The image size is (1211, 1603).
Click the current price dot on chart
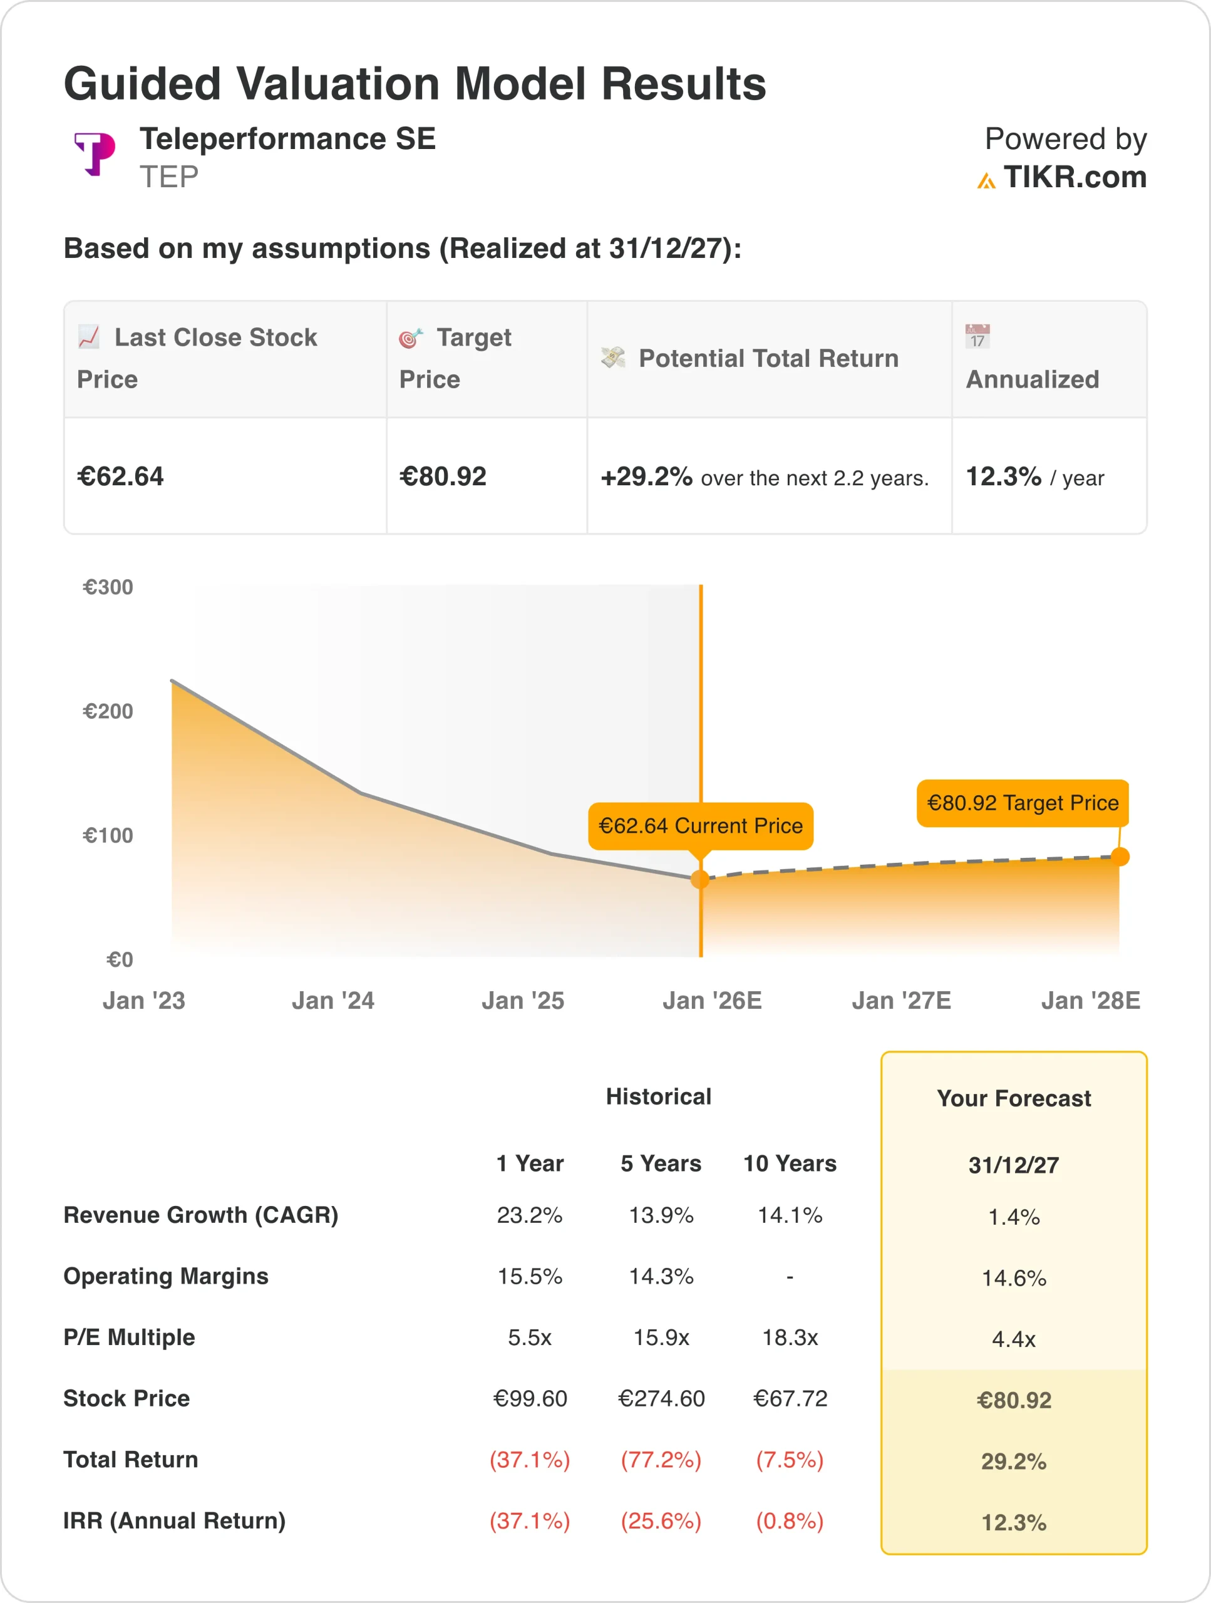click(x=700, y=879)
